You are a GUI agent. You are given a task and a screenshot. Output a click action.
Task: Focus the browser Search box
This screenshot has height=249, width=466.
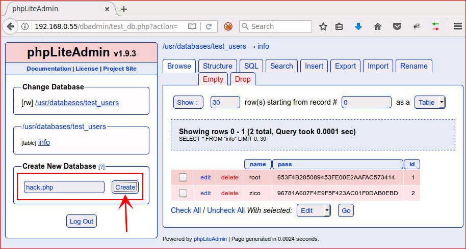(275, 26)
